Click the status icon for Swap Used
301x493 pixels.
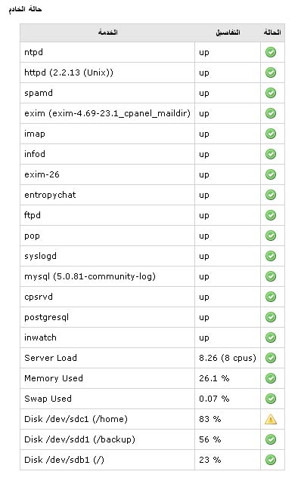(271, 399)
